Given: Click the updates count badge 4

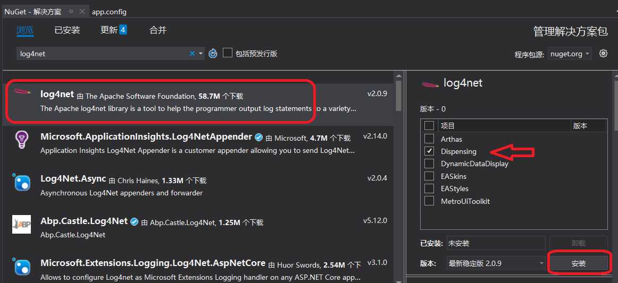Looking at the screenshot, I should click(123, 30).
